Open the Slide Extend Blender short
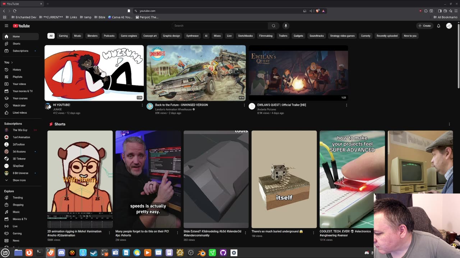The height and width of the screenshot is (258, 460). click(x=216, y=179)
